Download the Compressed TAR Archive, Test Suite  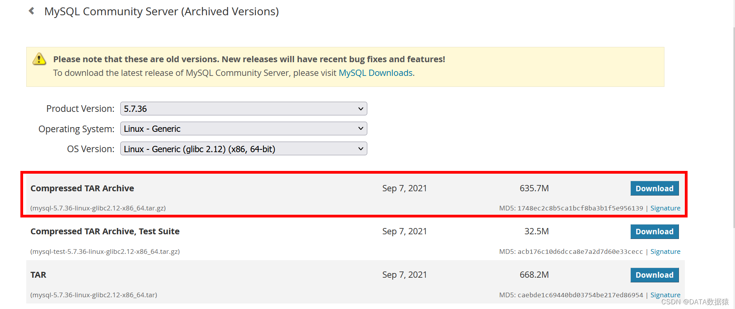pyautogui.click(x=654, y=232)
